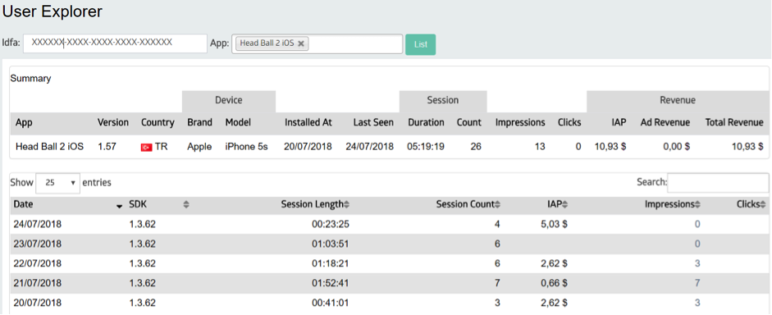Click the summary version 1.57 cell
Screen dimensions: 772x315
pyautogui.click(x=107, y=147)
